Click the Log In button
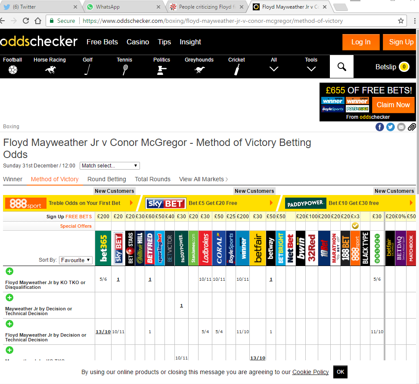The width and height of the screenshot is (419, 384). [x=361, y=42]
